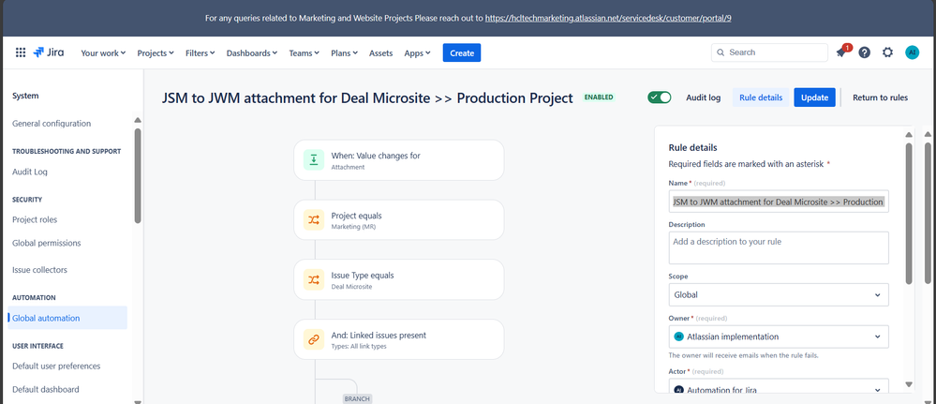Expand the Your work menu
Screen dimensions: 936x404
pyautogui.click(x=103, y=52)
